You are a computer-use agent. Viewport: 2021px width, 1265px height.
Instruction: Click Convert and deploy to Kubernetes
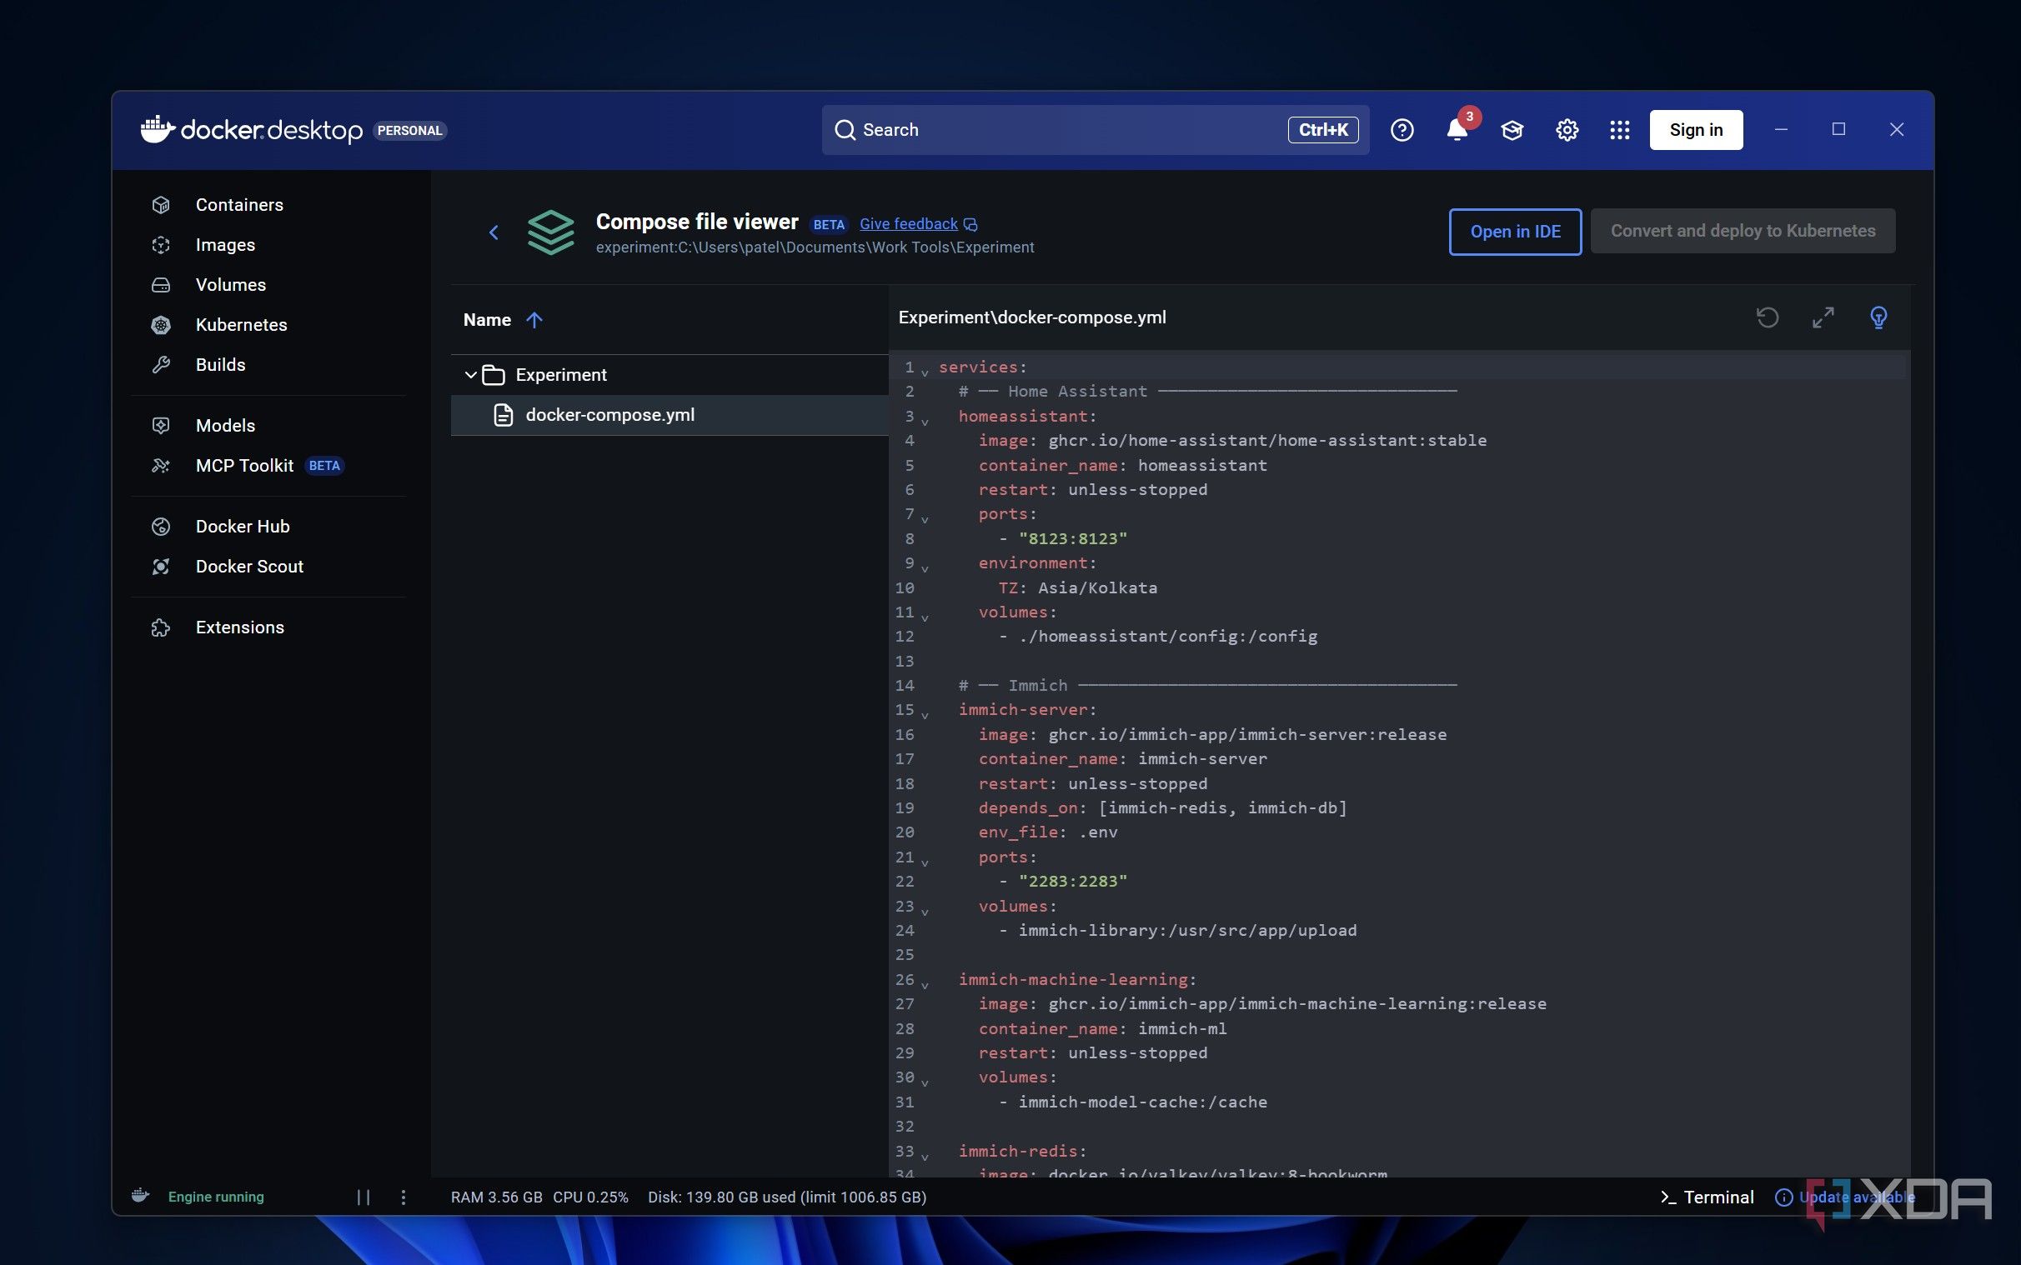point(1743,231)
